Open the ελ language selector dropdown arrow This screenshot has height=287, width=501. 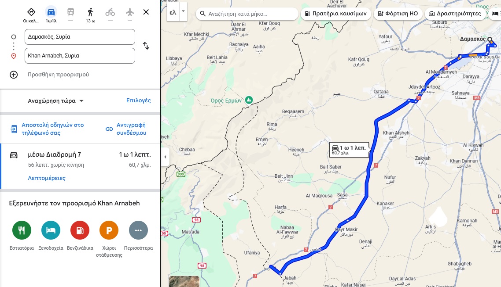coord(184,11)
